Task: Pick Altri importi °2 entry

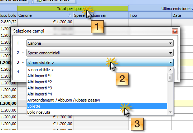Action: (97, 82)
